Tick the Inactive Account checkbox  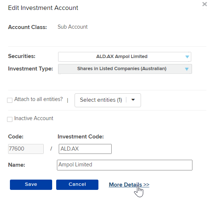point(10,119)
